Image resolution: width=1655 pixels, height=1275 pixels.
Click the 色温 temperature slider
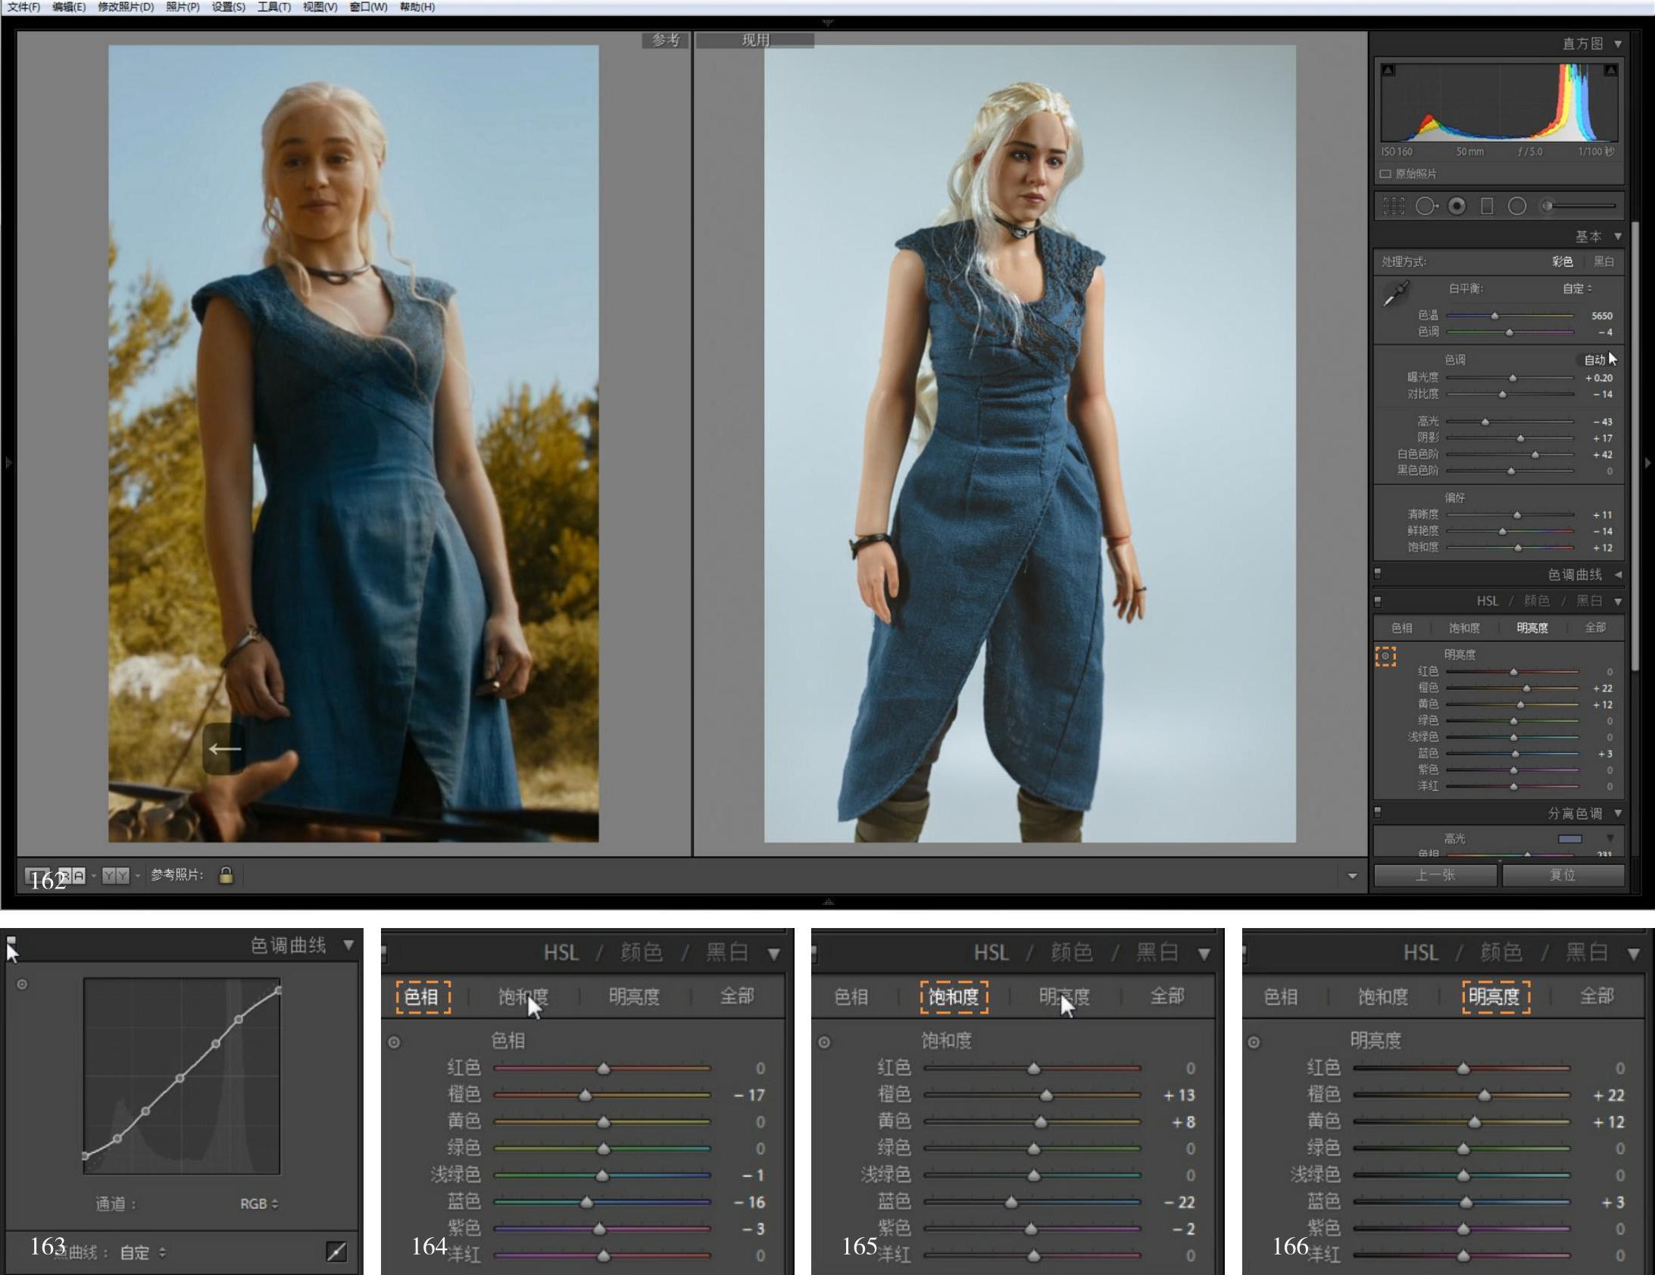tap(1510, 315)
